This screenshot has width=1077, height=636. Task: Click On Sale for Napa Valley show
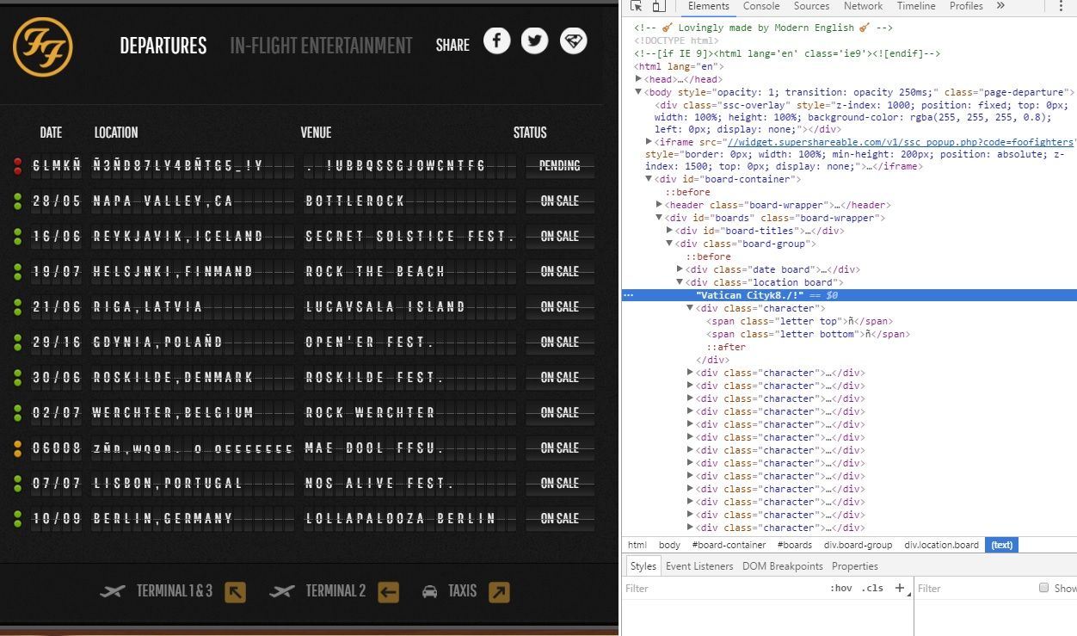[x=559, y=201]
